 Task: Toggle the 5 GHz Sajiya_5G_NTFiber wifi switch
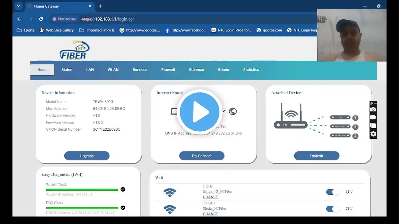pyautogui.click(x=333, y=192)
